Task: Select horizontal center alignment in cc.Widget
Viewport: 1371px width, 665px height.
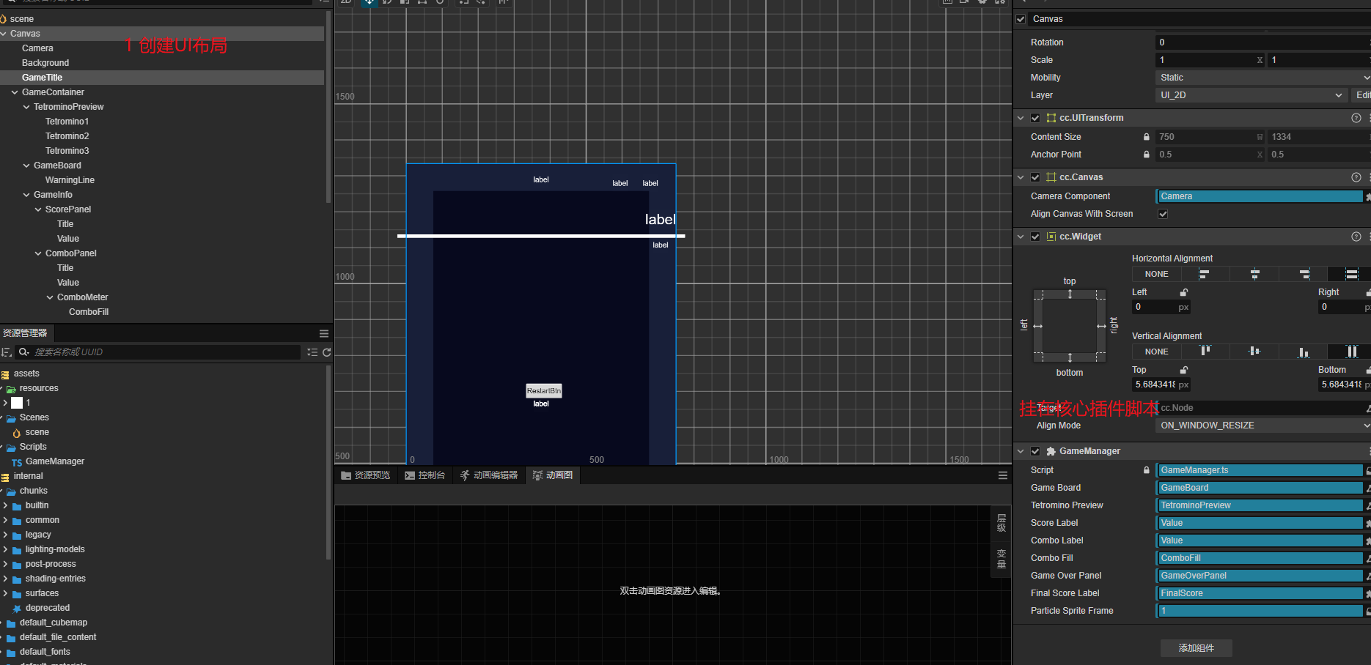Action: click(1254, 274)
